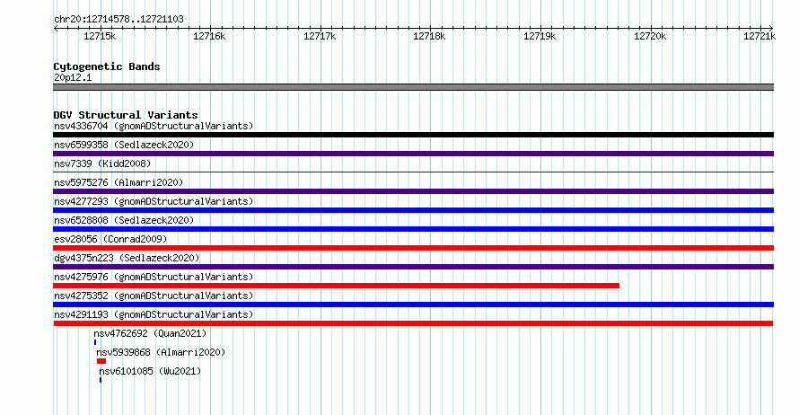
Task: Open the esv28056 (Conrad2009) label
Action: (110, 239)
